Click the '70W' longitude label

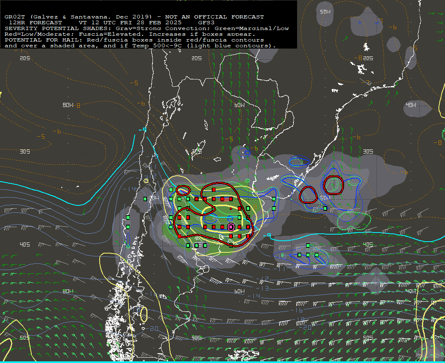tap(155, 198)
